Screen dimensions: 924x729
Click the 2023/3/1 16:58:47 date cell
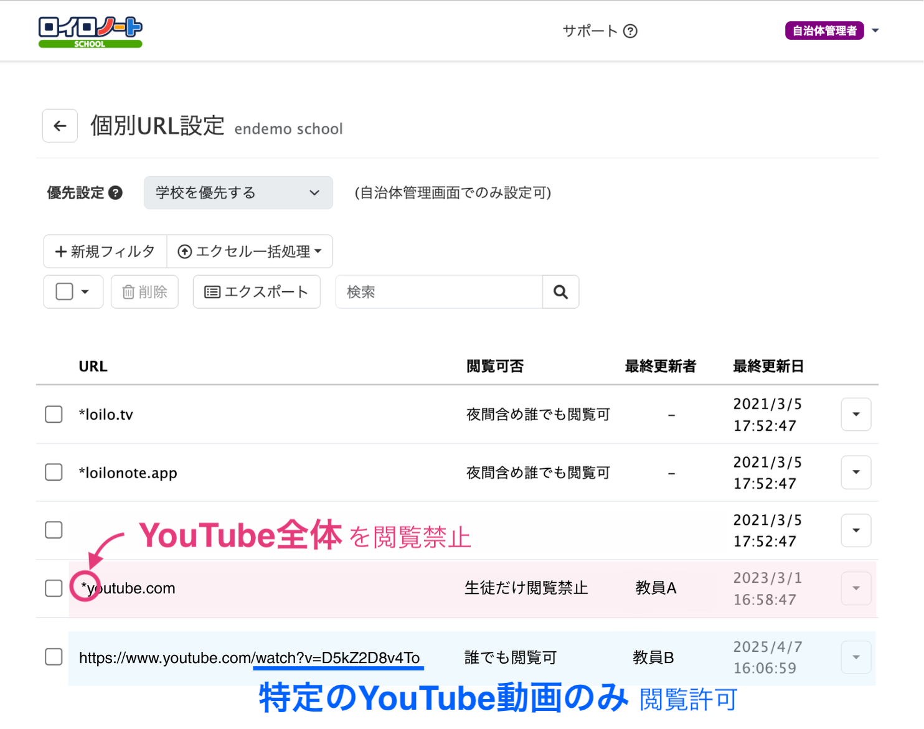point(768,589)
